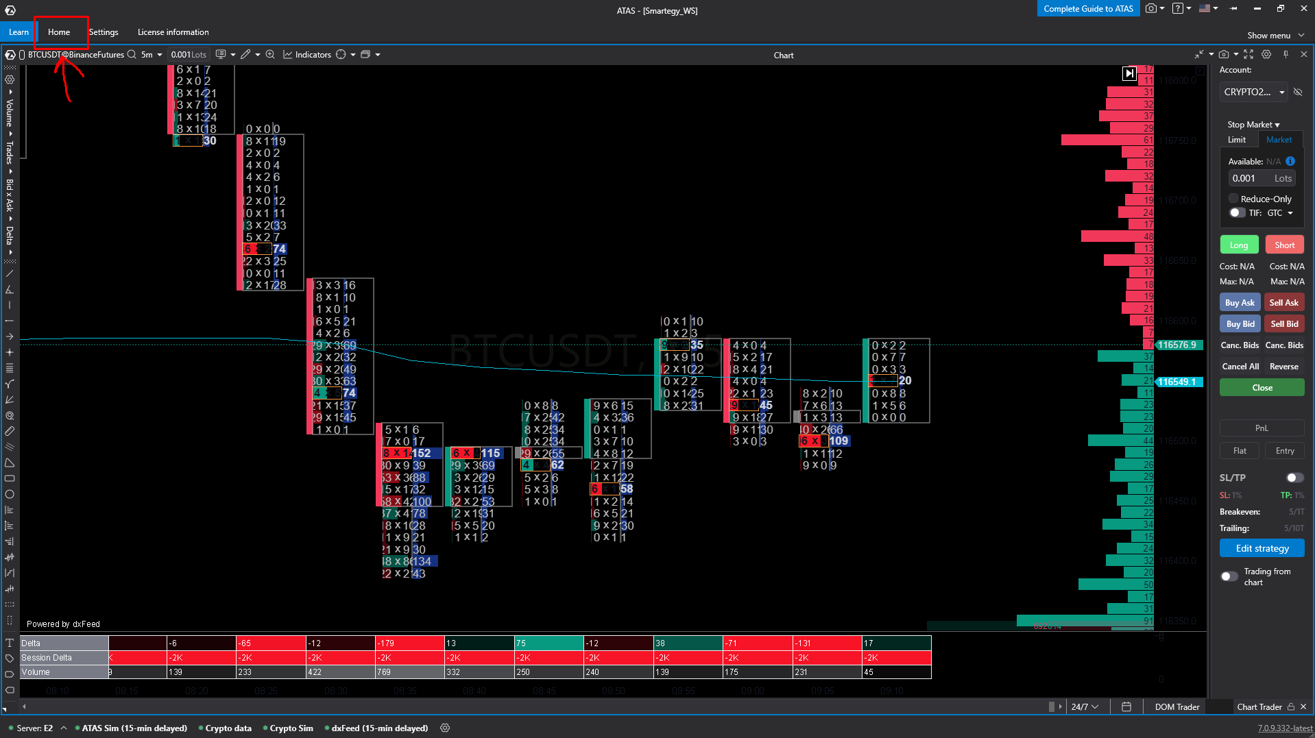Open the Settings menu tab
1315x738 pixels.
click(104, 32)
